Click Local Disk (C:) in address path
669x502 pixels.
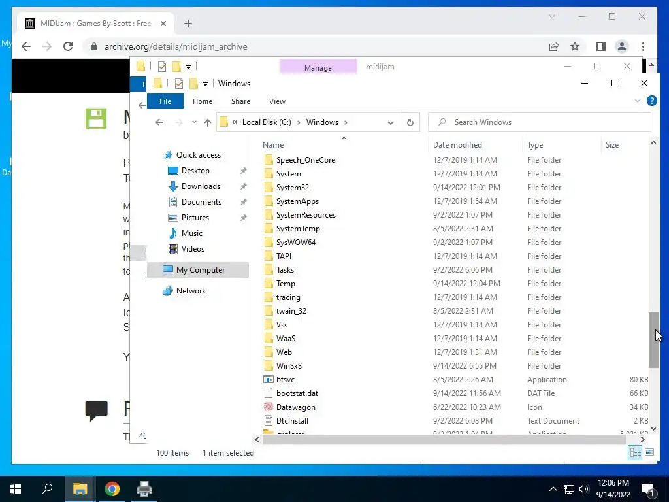[267, 122]
